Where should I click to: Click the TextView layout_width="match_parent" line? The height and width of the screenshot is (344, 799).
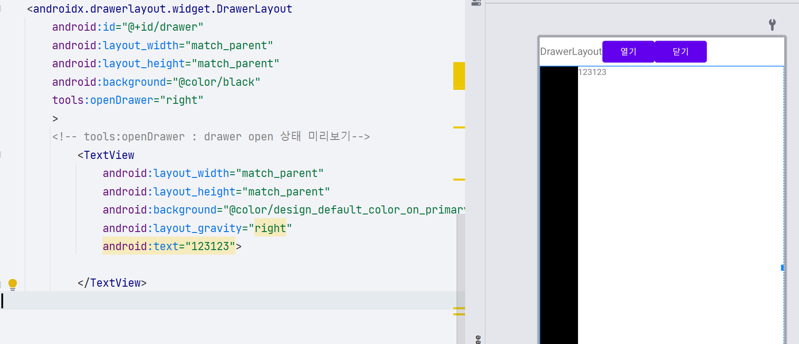click(213, 173)
